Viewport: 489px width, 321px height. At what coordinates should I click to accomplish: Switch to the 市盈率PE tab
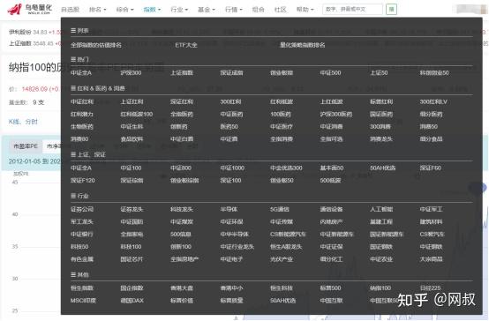click(26, 146)
